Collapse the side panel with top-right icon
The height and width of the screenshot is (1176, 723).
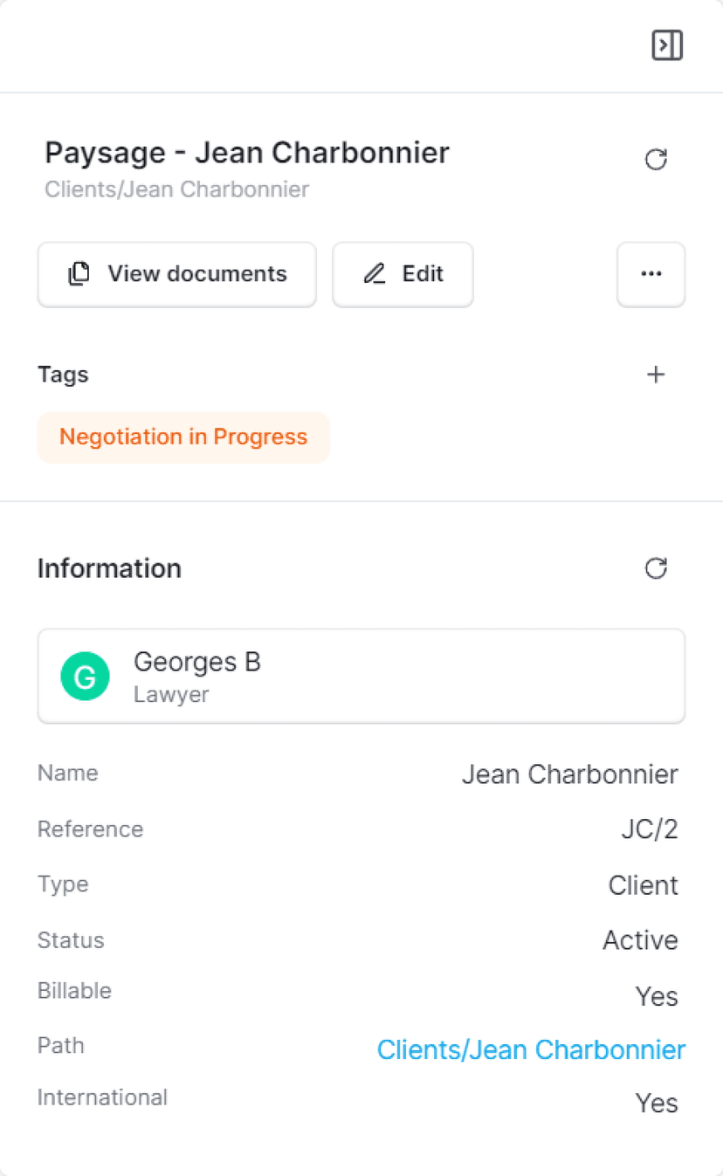click(667, 45)
